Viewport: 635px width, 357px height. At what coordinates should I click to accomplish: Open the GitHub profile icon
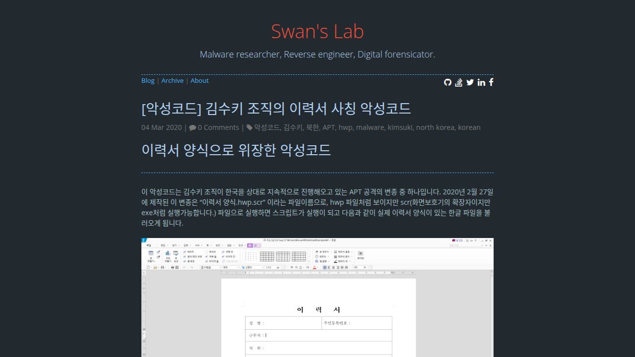tap(447, 82)
